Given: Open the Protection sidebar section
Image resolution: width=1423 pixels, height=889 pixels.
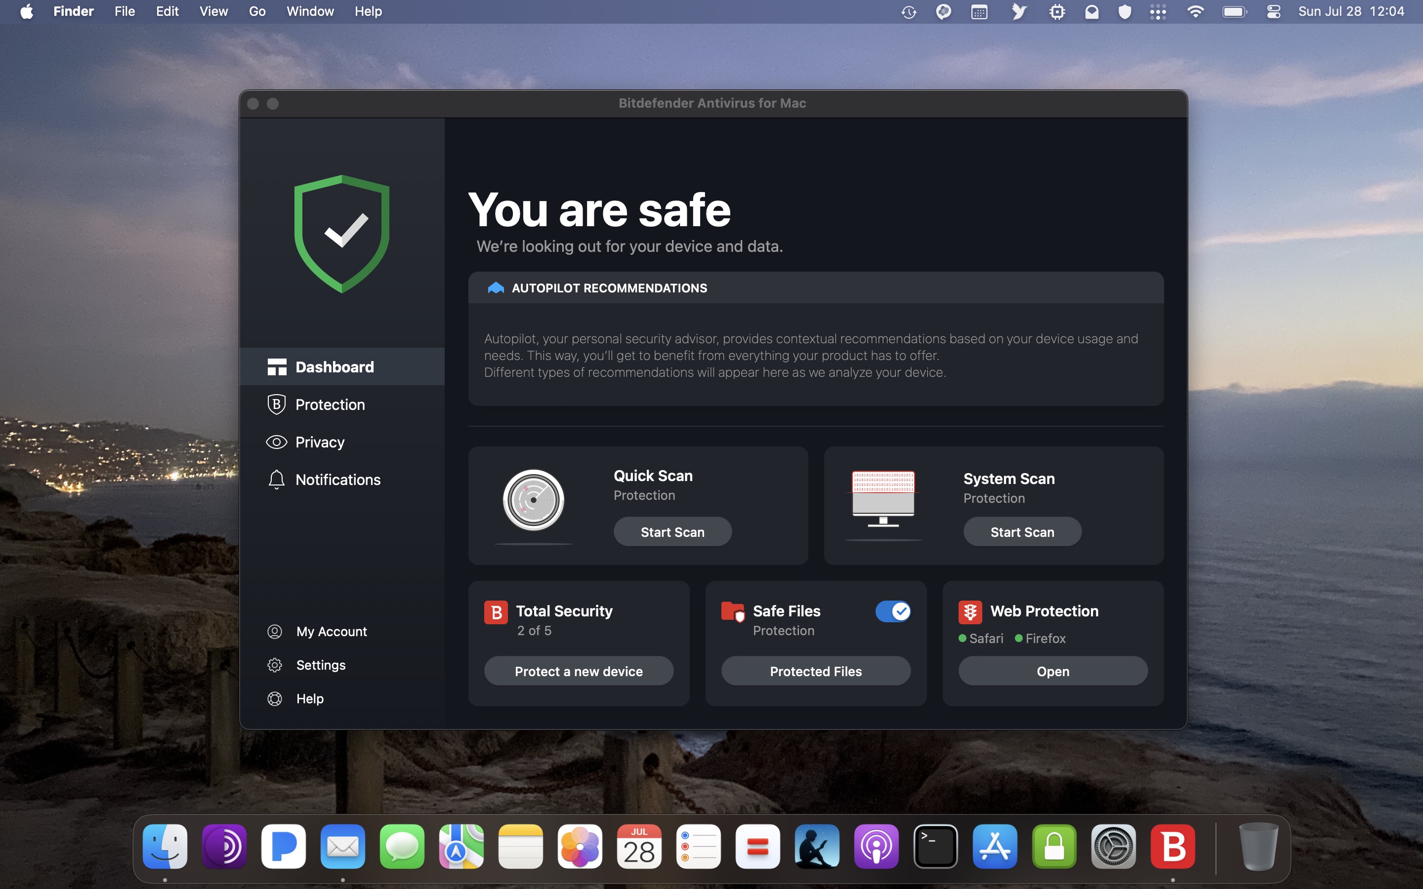Looking at the screenshot, I should tap(329, 404).
